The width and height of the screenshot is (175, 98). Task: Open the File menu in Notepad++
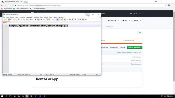tap(4, 17)
